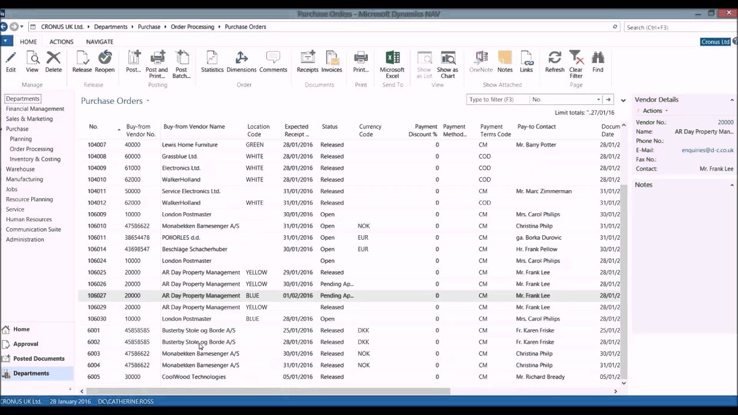The image size is (738, 415).
Task: Open the View magnifier tool
Action: [x=32, y=62]
